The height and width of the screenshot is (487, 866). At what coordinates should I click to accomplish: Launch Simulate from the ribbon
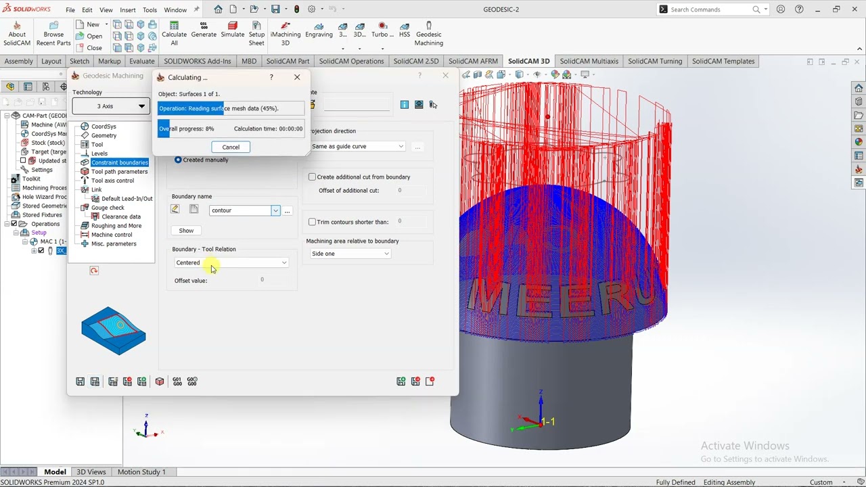[232, 30]
